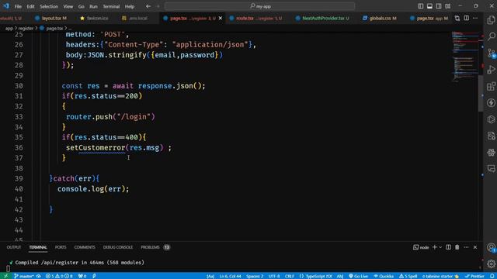The width and height of the screenshot is (497, 279).
Task: Switch to the layout.tsx editor tab
Action: (x=50, y=18)
